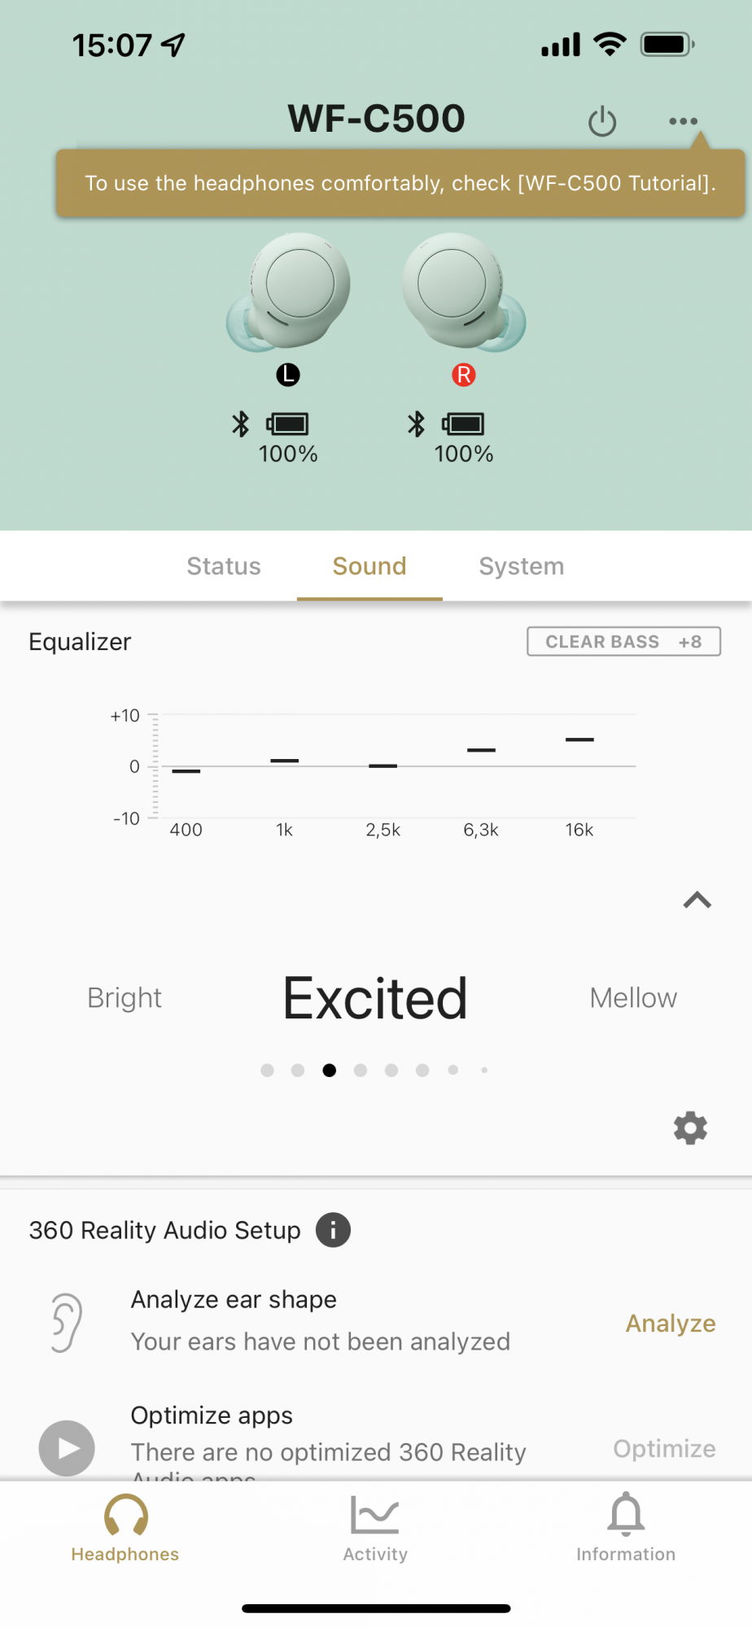Select the Mellow equalizer preset
The width and height of the screenshot is (752, 1627).
point(633,998)
